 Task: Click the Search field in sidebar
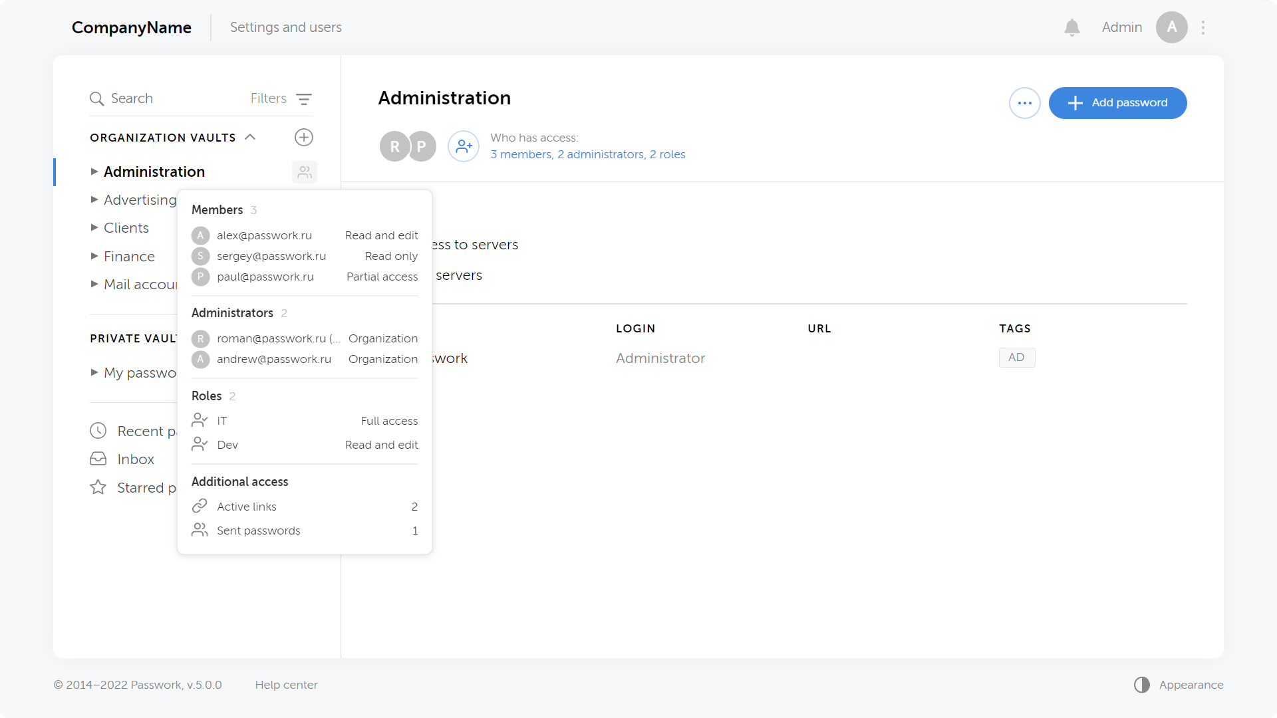click(x=132, y=98)
